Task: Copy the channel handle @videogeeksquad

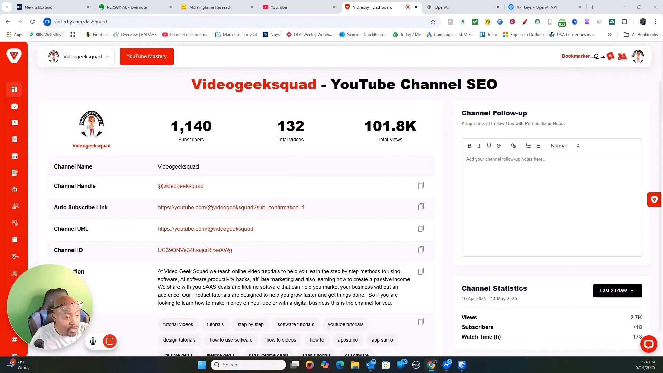Action: pyautogui.click(x=421, y=186)
